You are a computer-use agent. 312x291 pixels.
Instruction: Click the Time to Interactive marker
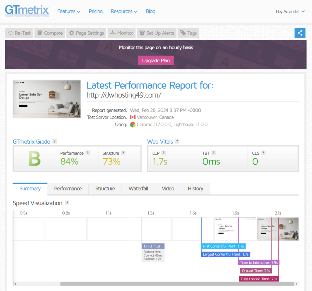(259, 263)
